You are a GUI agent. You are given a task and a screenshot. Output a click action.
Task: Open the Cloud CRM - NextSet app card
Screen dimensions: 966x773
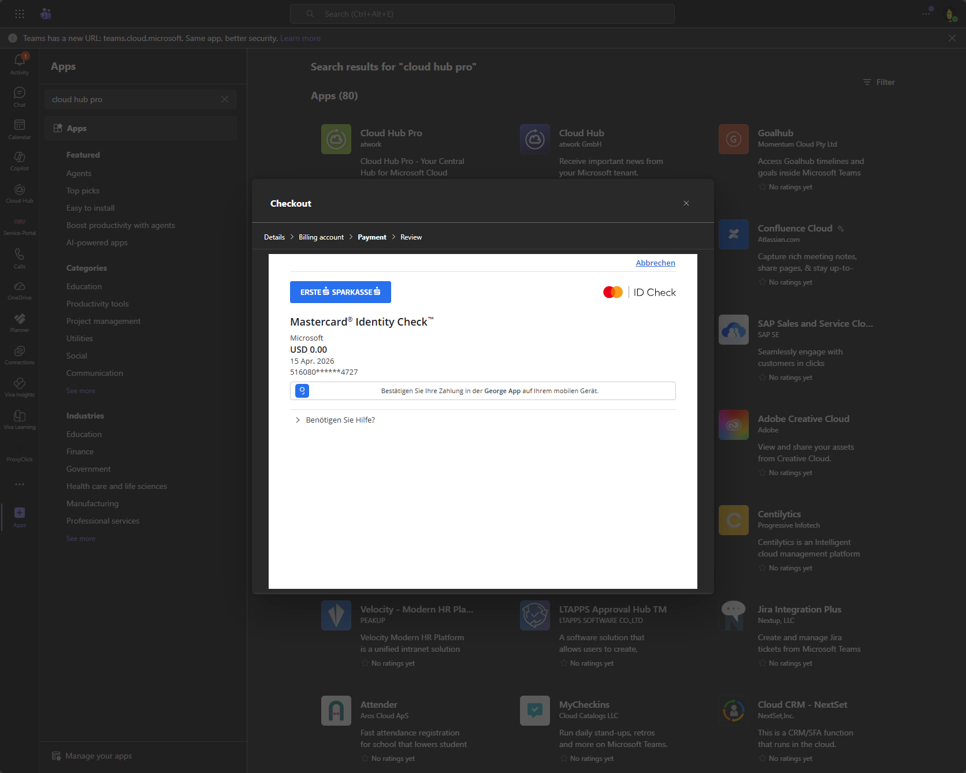click(799, 730)
